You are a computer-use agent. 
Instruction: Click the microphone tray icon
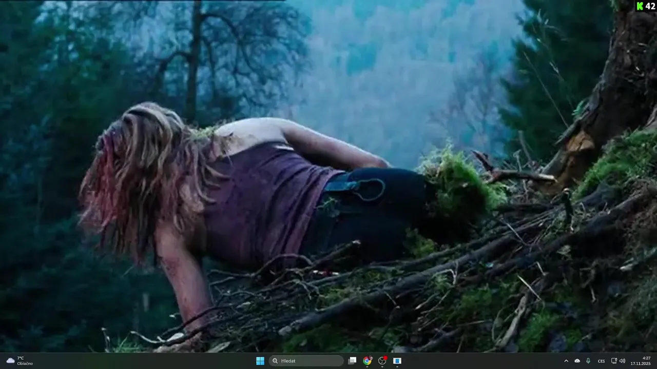click(x=588, y=361)
